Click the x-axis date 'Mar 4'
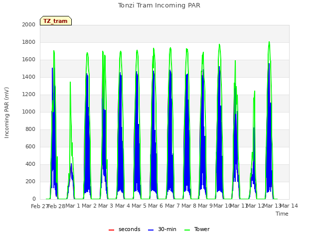The width and height of the screenshot is (319, 239). pos(123,206)
